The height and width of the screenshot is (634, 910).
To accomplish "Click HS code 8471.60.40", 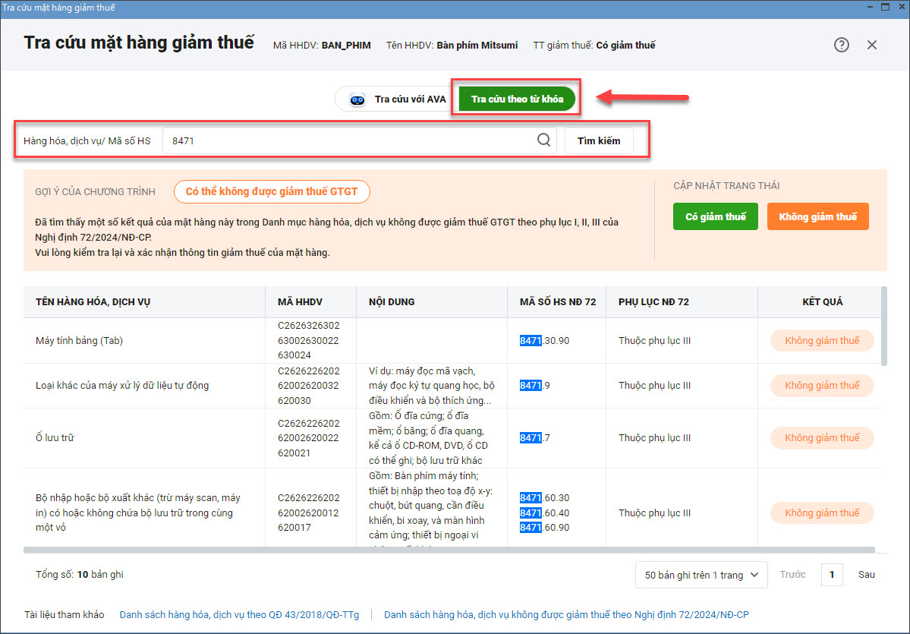I will click(544, 513).
